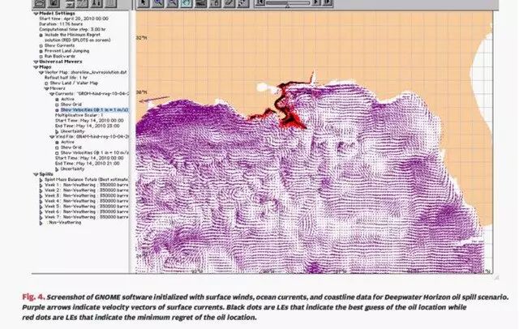Collapse the Spills section triangle
This screenshot has width=519, height=329.
[x=36, y=174]
